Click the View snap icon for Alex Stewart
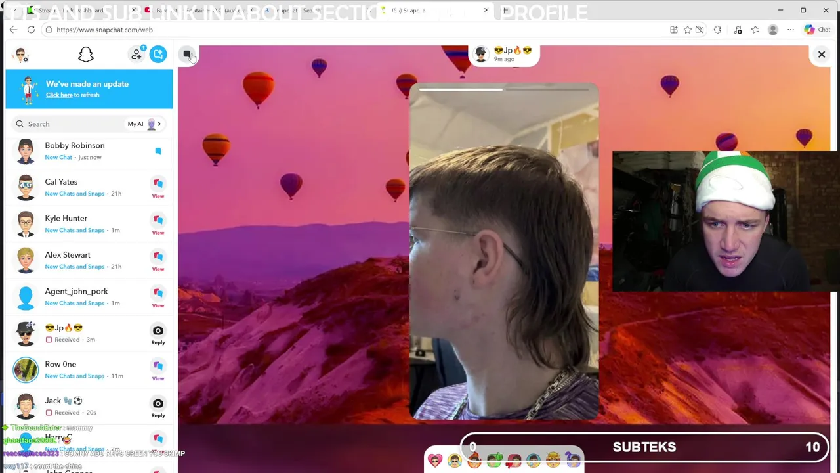The image size is (840, 473). (158, 257)
